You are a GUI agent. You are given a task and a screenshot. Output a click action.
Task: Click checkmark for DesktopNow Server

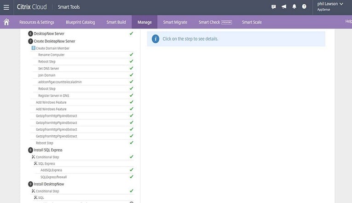pyautogui.click(x=131, y=33)
